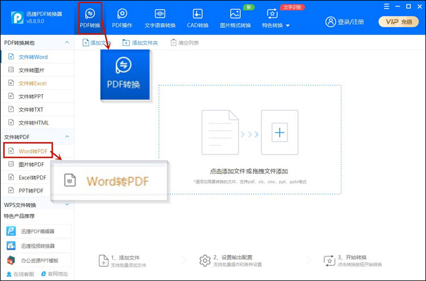Click step 1 添加文件 icon at bottom
The width and height of the screenshot is (426, 281).
[x=103, y=261]
